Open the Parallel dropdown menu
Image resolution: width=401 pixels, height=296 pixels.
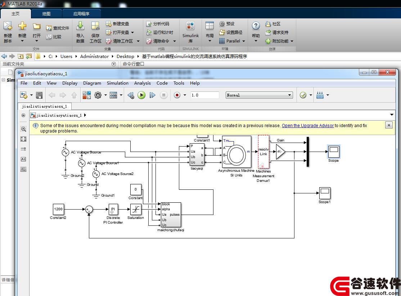[x=243, y=41]
